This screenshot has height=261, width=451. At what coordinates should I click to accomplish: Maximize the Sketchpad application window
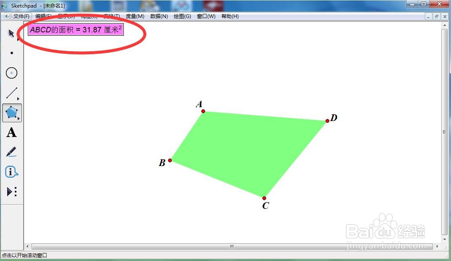click(x=424, y=4)
